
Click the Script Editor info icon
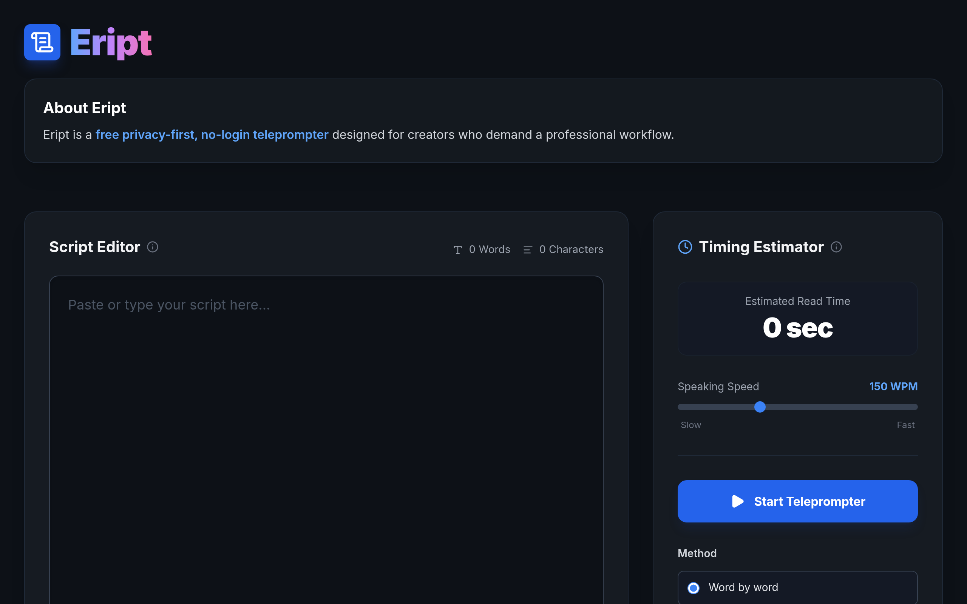tap(153, 247)
